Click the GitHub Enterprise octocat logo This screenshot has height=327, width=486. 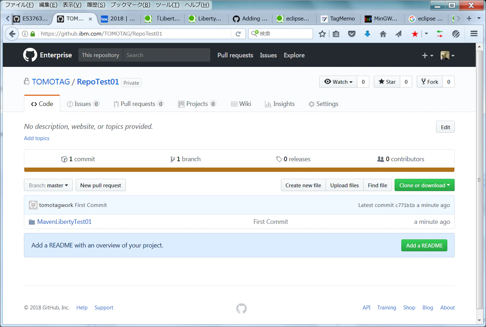click(30, 55)
